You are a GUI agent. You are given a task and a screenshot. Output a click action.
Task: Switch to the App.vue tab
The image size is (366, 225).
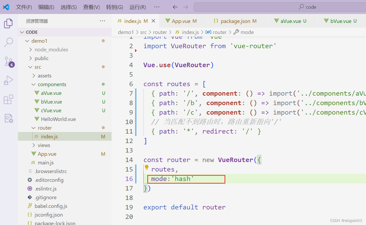(x=182, y=21)
